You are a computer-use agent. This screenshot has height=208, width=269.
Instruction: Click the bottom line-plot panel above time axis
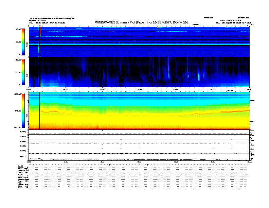(139, 157)
